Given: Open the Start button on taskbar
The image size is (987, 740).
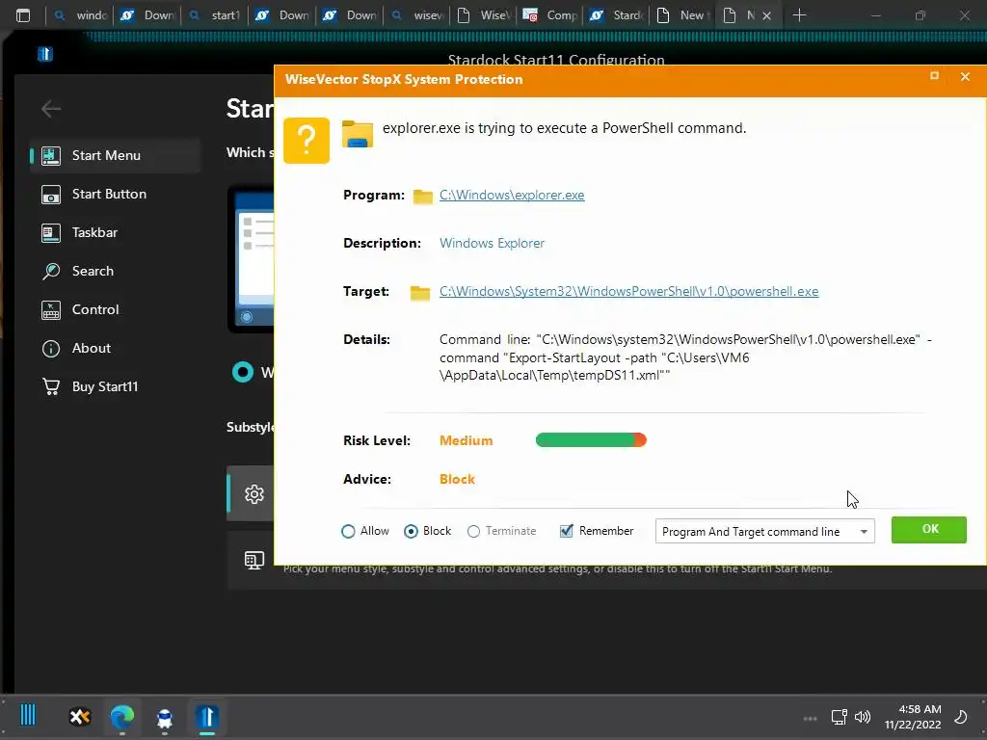Looking at the screenshot, I should 28,716.
